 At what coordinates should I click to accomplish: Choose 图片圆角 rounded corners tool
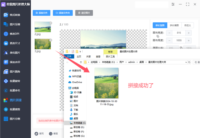pos(12,71)
